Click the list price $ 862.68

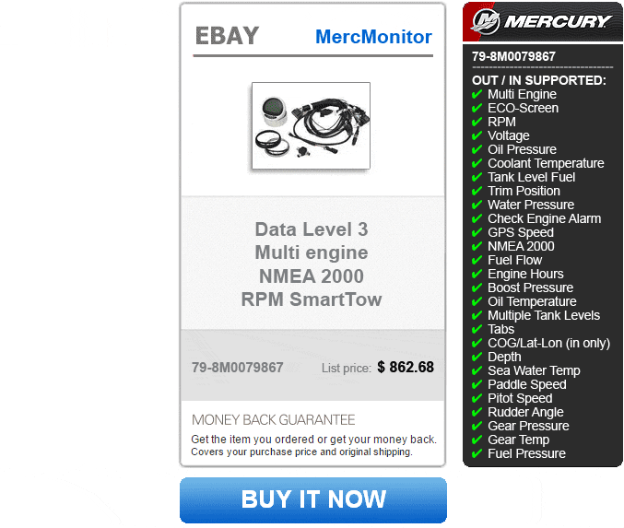click(x=406, y=367)
